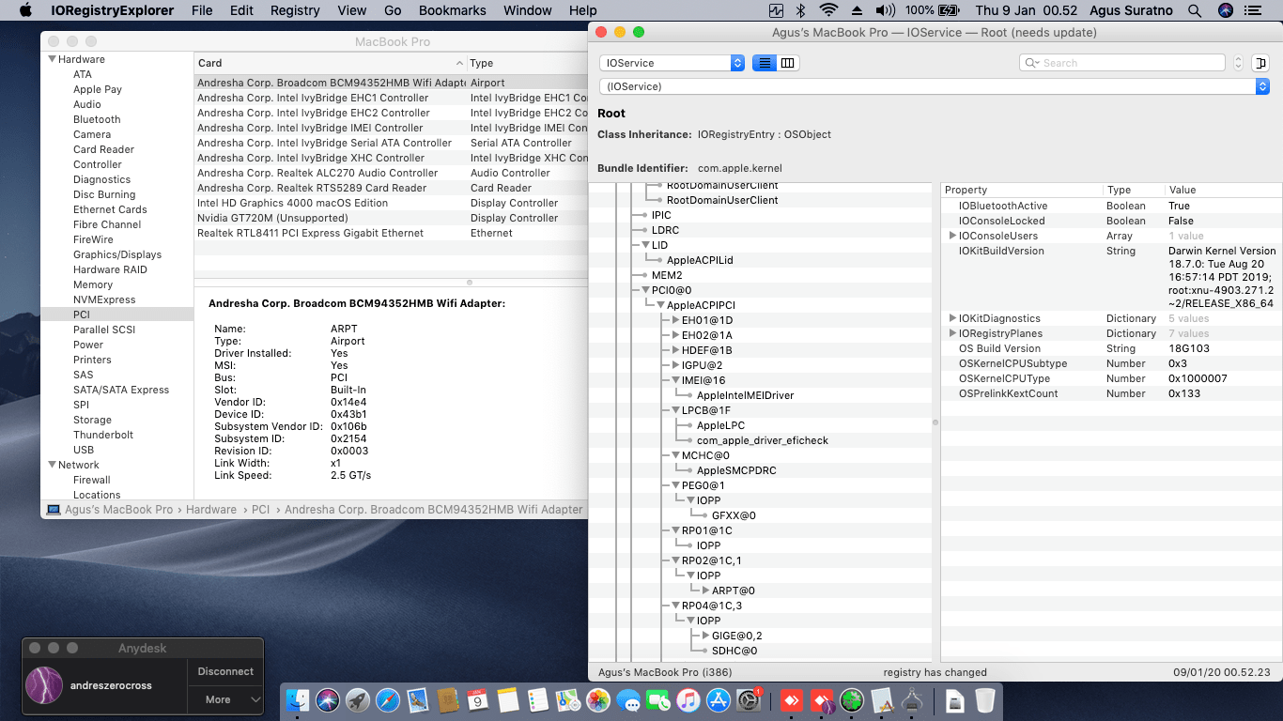The image size is (1283, 721).
Task: Open the volume speaker menu bar icon
Action: point(885,10)
